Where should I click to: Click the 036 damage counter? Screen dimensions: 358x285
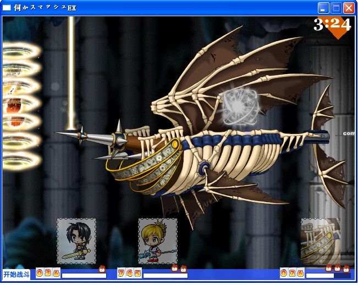click(x=48, y=273)
